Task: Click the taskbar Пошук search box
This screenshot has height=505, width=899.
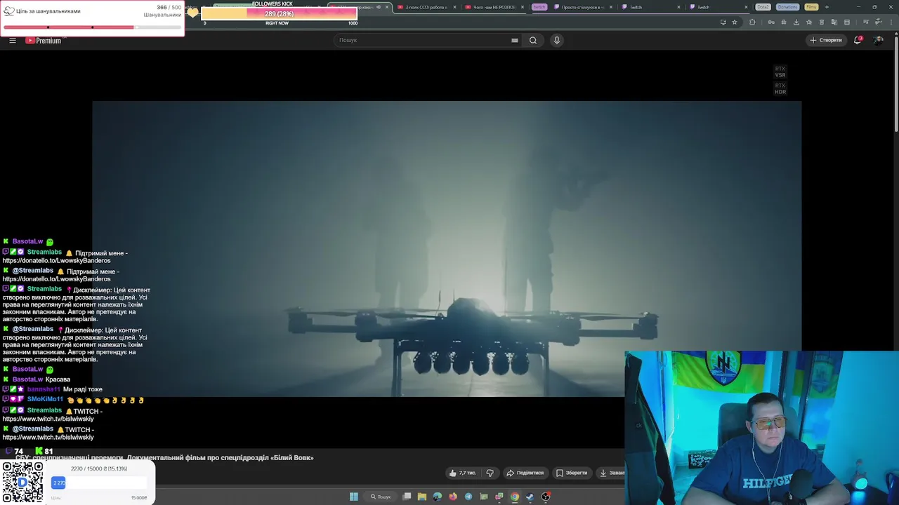Action: tap(381, 497)
